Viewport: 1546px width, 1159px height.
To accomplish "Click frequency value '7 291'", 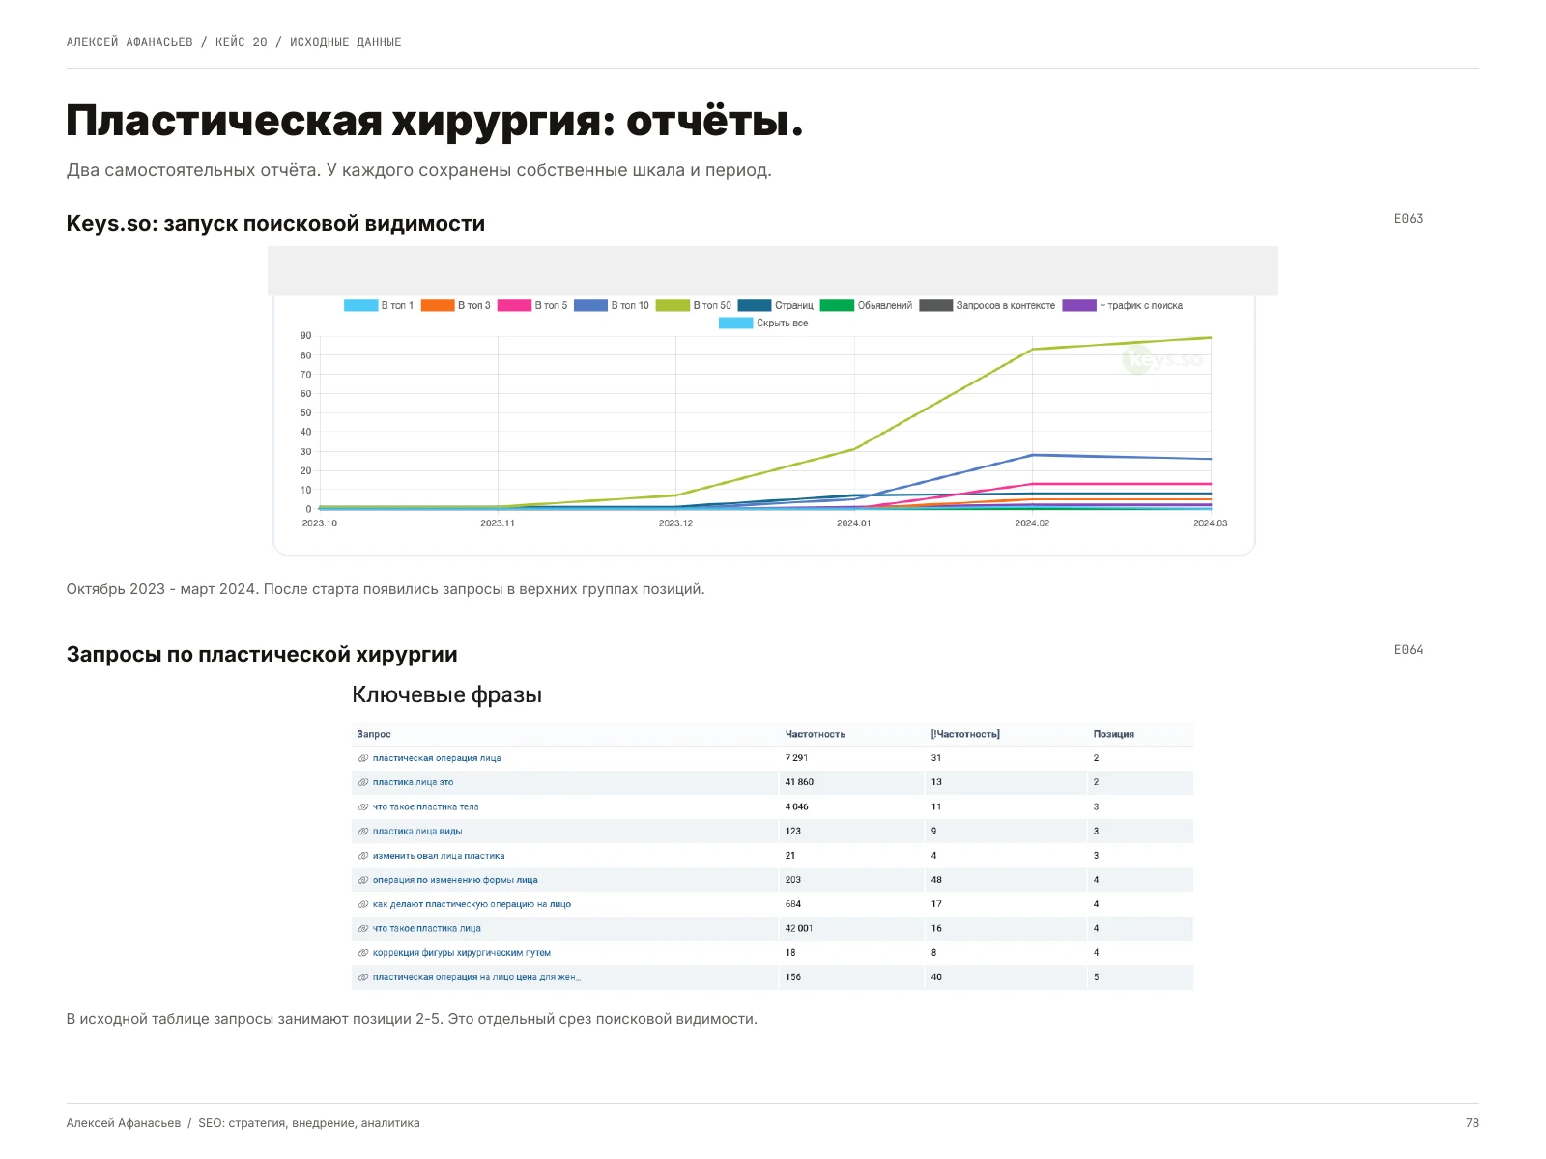I will 796,758.
